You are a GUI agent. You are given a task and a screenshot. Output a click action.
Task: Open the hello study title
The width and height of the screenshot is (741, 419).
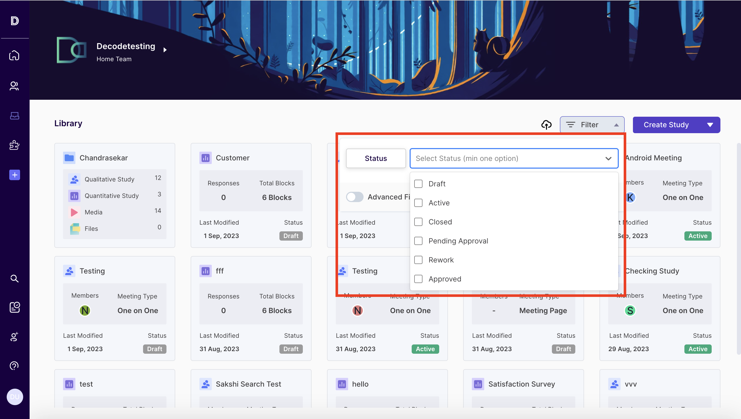click(360, 384)
